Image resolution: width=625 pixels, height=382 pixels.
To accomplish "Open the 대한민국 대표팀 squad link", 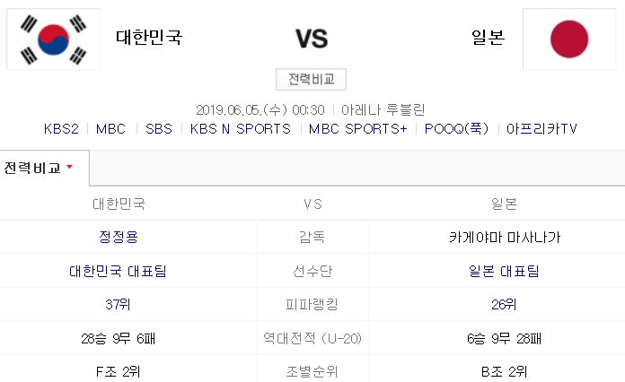I will pyautogui.click(x=119, y=271).
